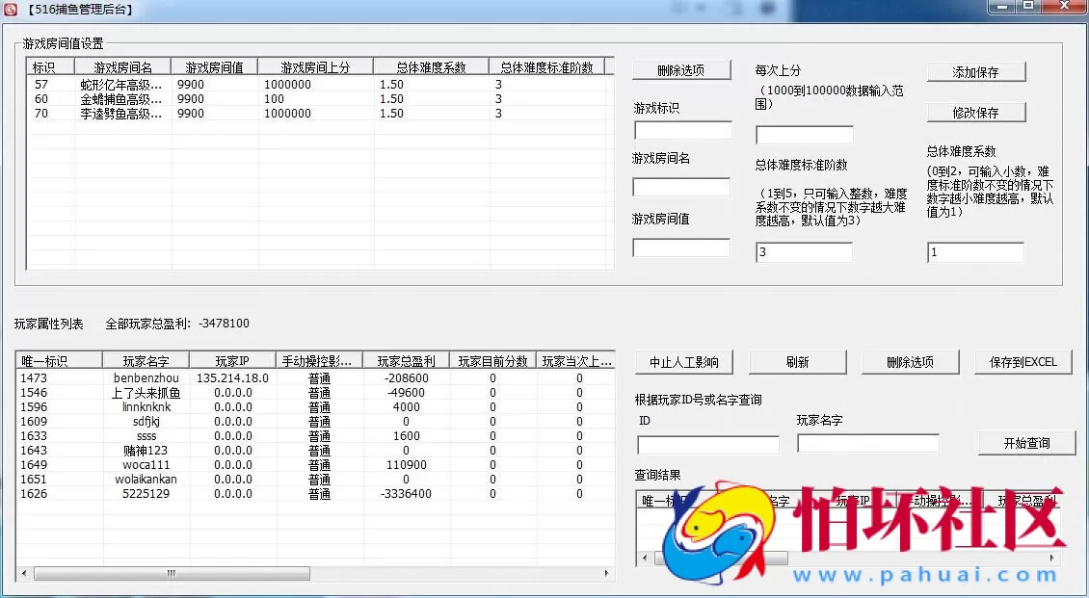The height and width of the screenshot is (598, 1089).
Task: Click the ID query input field
Action: pos(706,444)
